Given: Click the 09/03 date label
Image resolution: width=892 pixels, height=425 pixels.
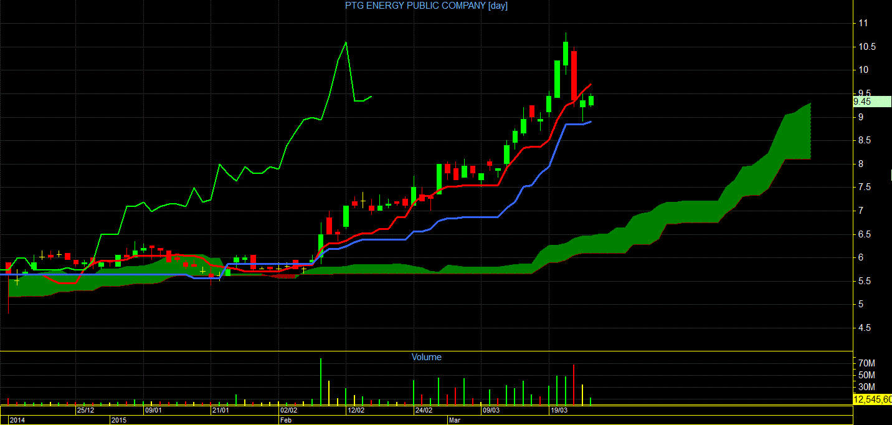Looking at the screenshot, I should pos(491,411).
